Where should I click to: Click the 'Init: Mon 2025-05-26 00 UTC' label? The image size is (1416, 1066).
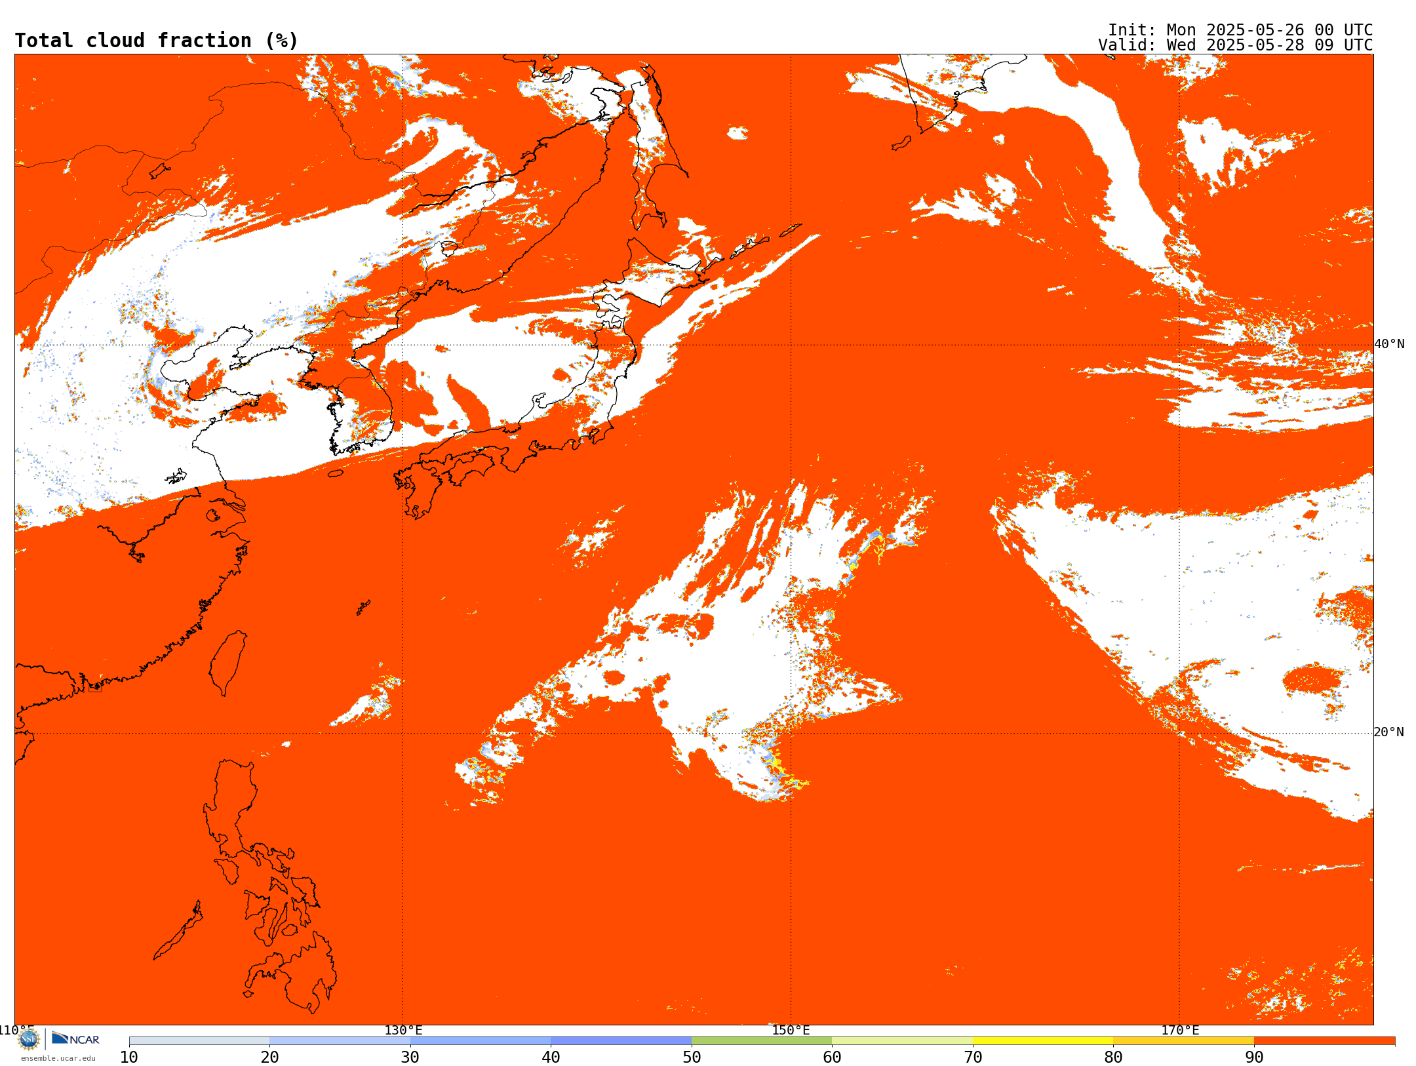coord(1240,30)
